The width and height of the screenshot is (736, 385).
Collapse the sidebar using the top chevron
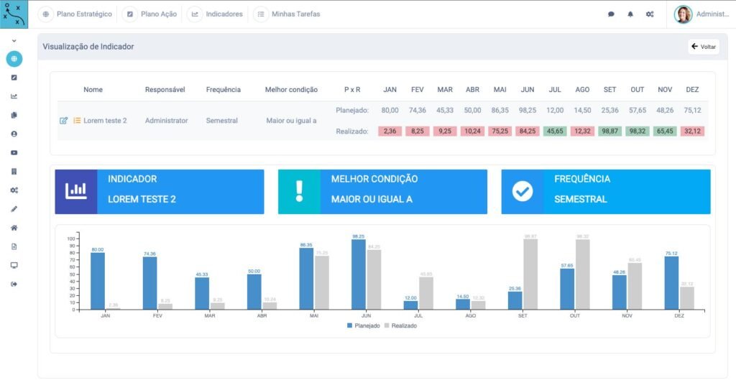[14, 40]
